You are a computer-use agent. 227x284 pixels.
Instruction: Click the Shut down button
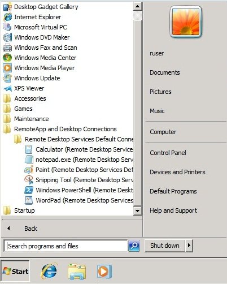[165, 246]
